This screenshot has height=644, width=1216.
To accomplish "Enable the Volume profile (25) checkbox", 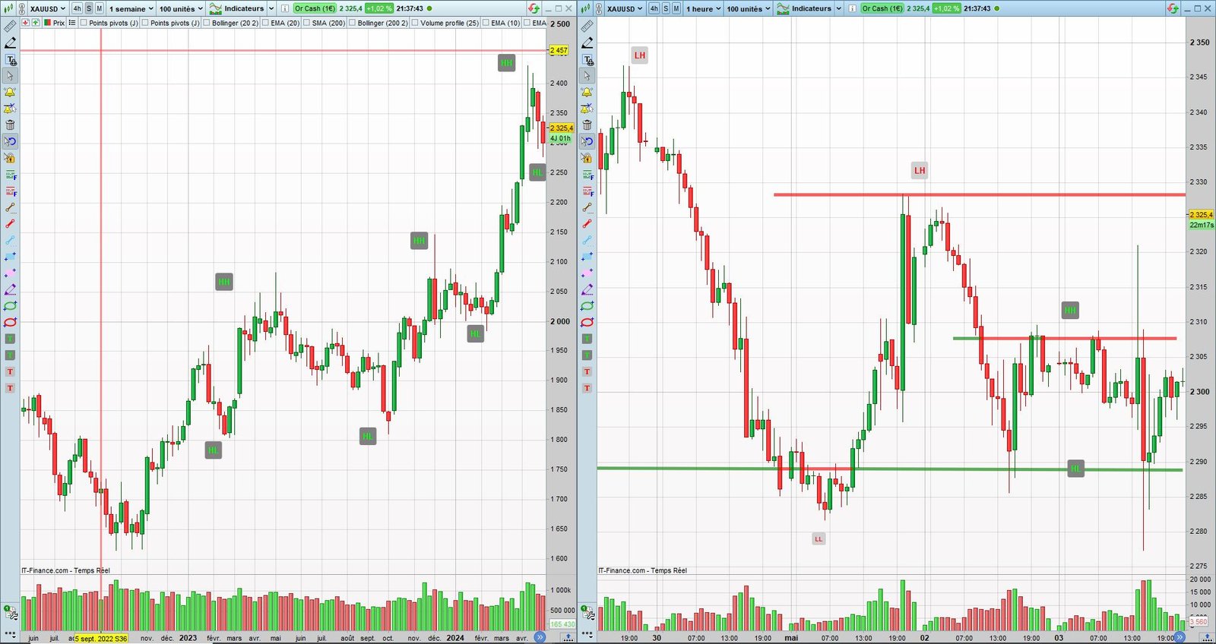I will click(414, 23).
